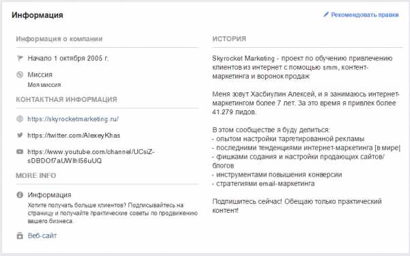Screen dimensions: 410x256
Task: Click the ИСТОРИЯ section heading
Action: pyautogui.click(x=230, y=39)
